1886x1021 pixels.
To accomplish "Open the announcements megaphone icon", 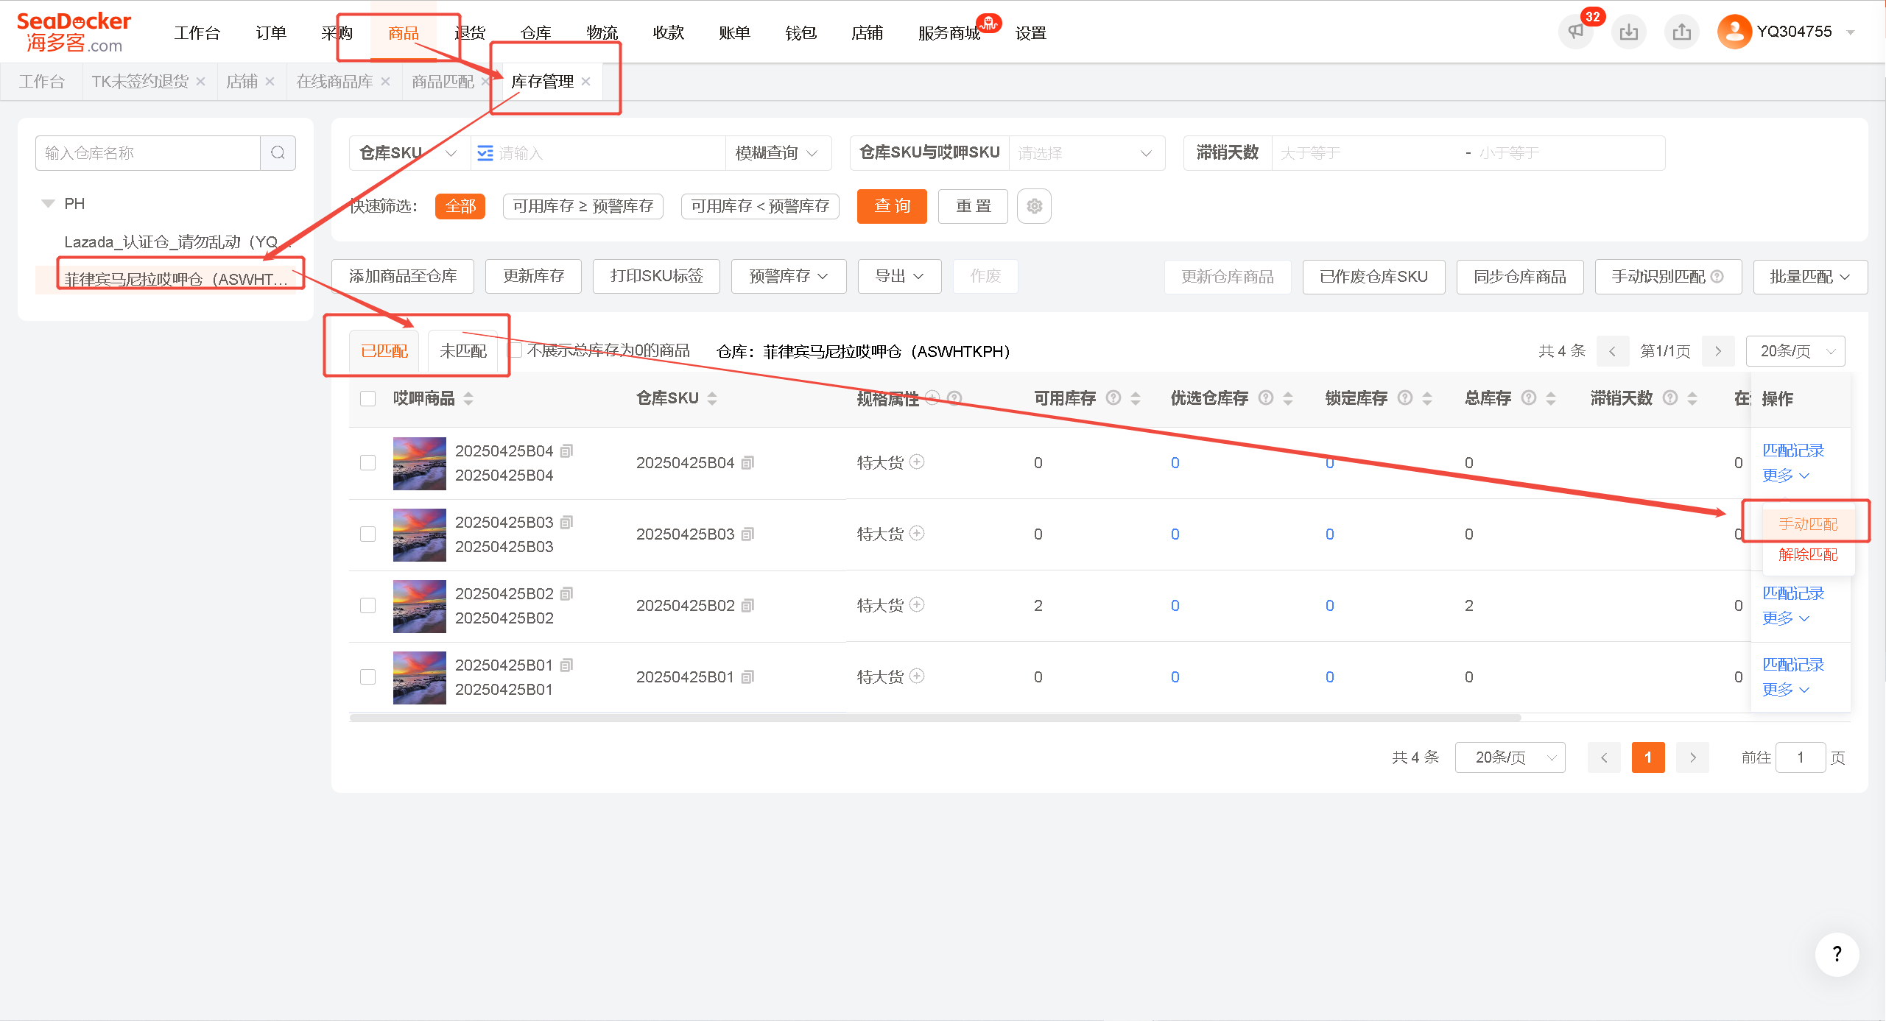I will (1576, 32).
